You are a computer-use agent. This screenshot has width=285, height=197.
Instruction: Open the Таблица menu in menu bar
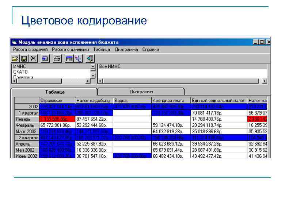point(102,50)
